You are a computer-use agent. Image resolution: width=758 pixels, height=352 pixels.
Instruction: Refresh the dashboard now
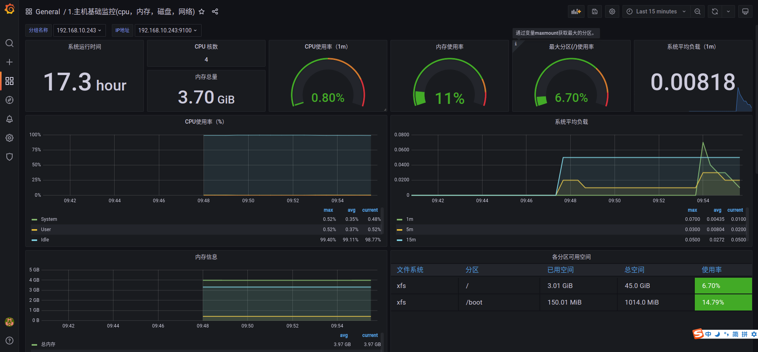pos(715,11)
